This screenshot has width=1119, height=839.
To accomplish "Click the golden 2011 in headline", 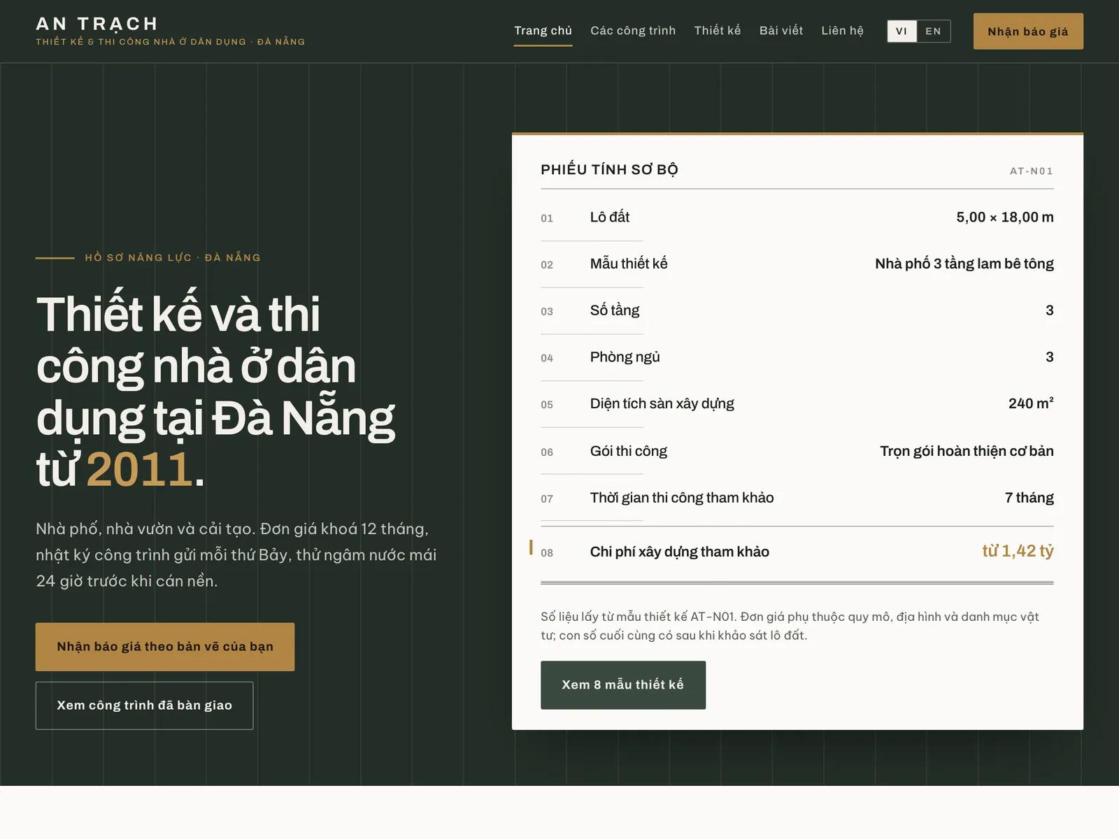I will [140, 469].
